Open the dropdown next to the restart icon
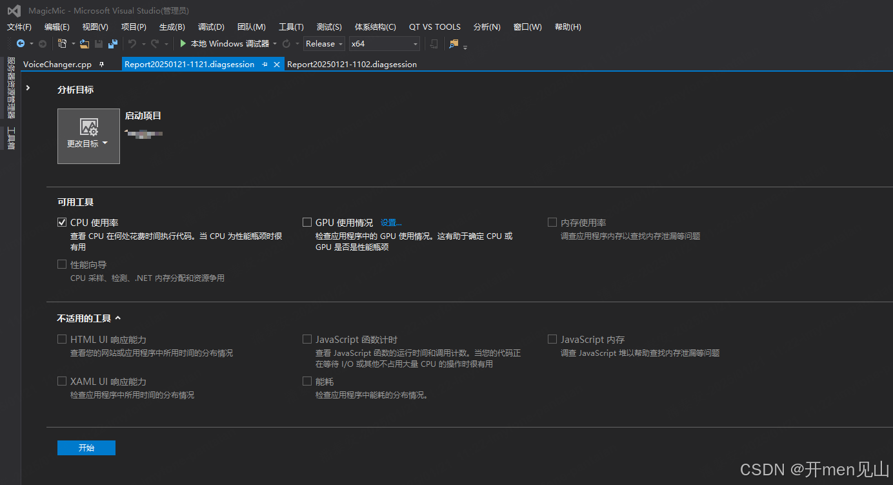 point(297,44)
